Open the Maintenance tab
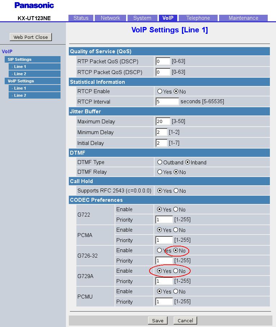This screenshot has height=327, width=276. point(243,18)
